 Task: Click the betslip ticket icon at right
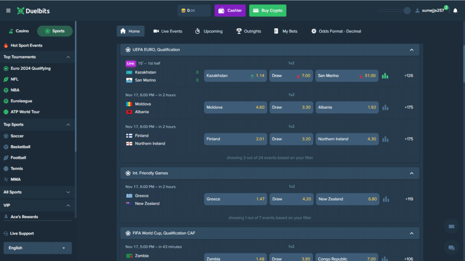pos(451,226)
